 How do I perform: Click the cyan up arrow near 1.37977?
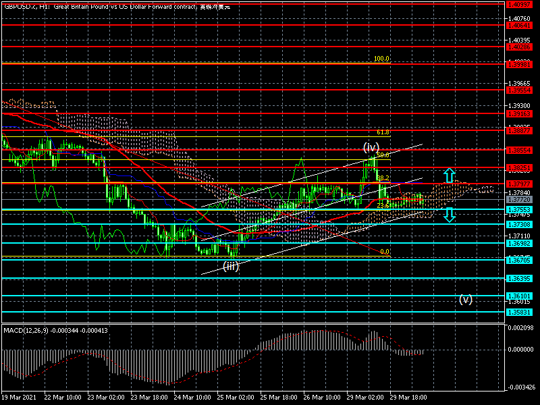[449, 175]
